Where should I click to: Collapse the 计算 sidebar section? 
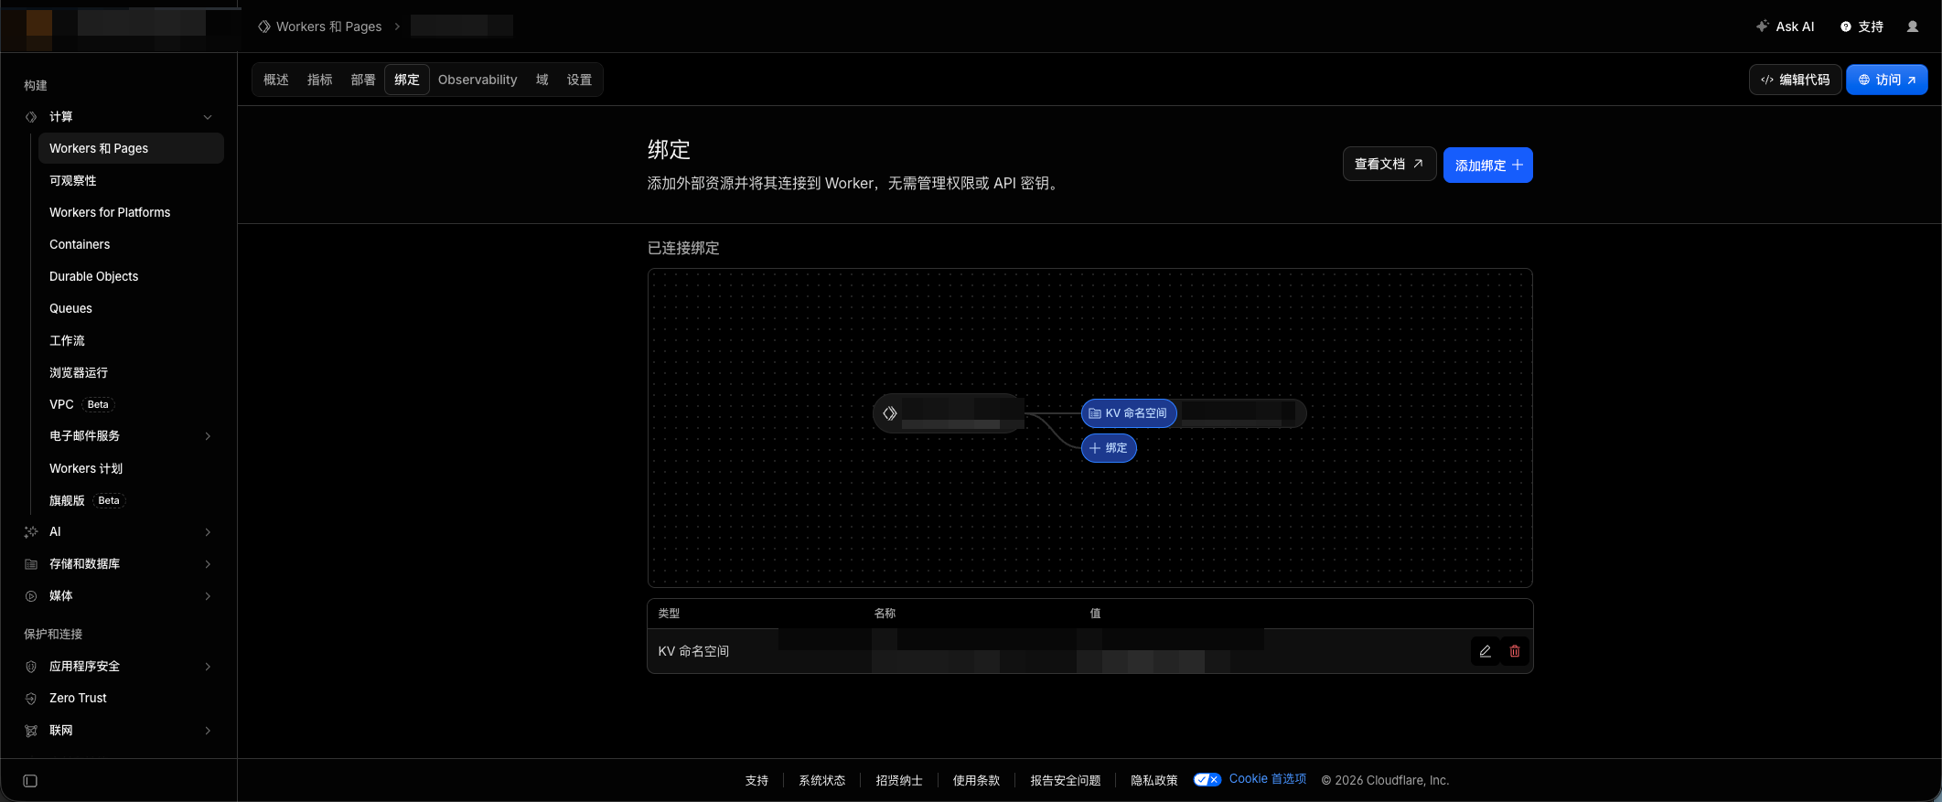208,117
